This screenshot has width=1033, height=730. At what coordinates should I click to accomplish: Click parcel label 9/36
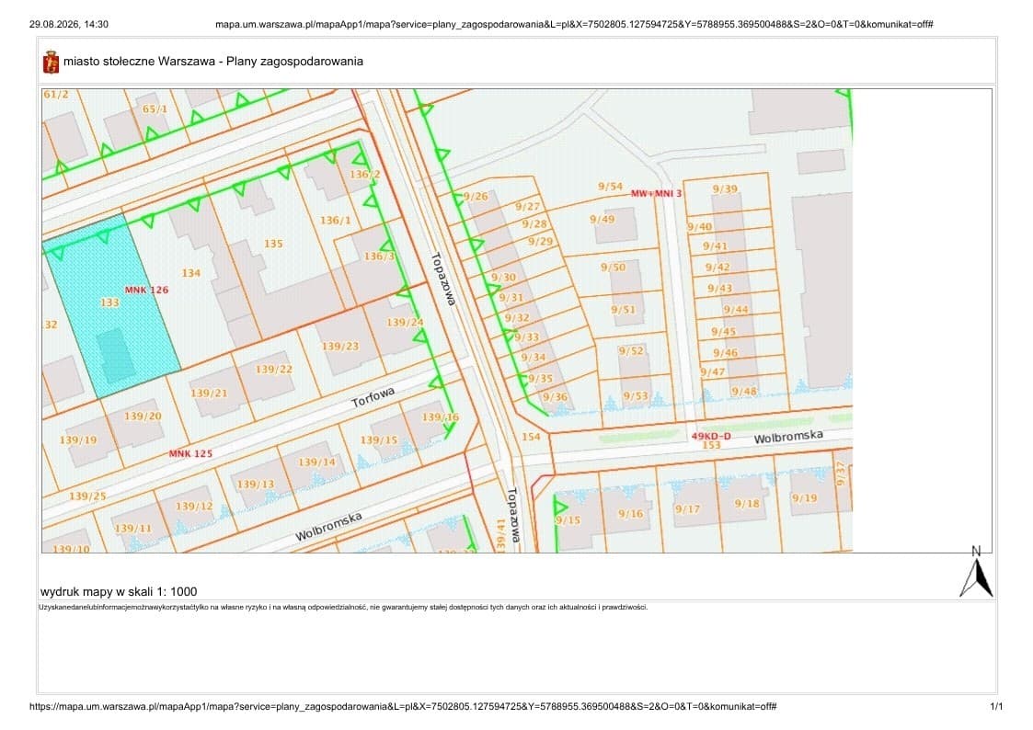pos(555,397)
